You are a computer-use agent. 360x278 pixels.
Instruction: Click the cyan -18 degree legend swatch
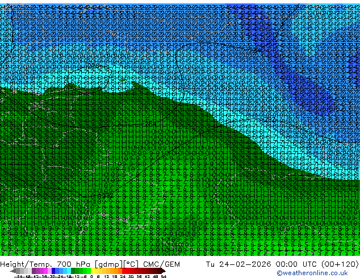[x=69, y=271]
